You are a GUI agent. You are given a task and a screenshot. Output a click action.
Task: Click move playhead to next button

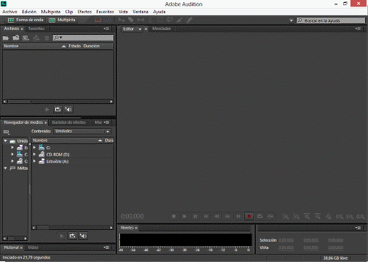pyautogui.click(x=239, y=216)
